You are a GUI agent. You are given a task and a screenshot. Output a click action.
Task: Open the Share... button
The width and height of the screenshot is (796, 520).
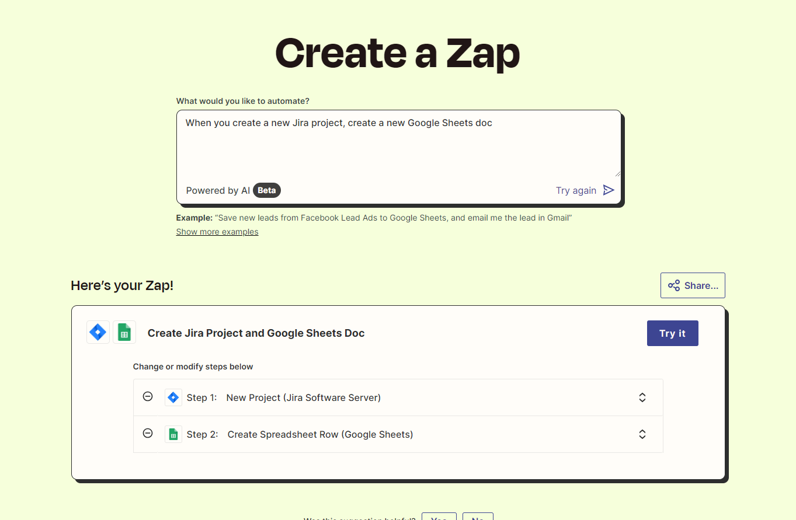coord(693,285)
